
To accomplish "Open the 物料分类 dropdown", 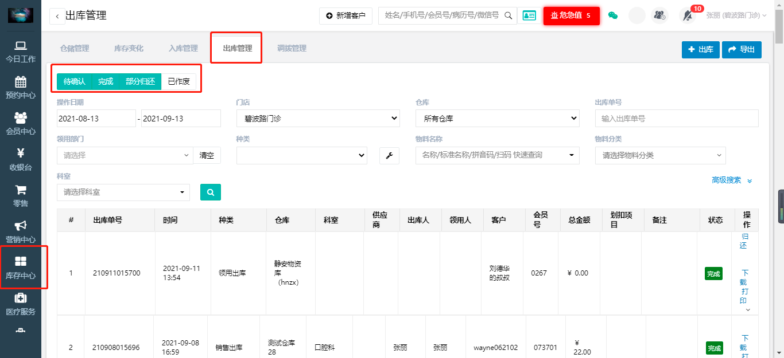I will [x=661, y=155].
